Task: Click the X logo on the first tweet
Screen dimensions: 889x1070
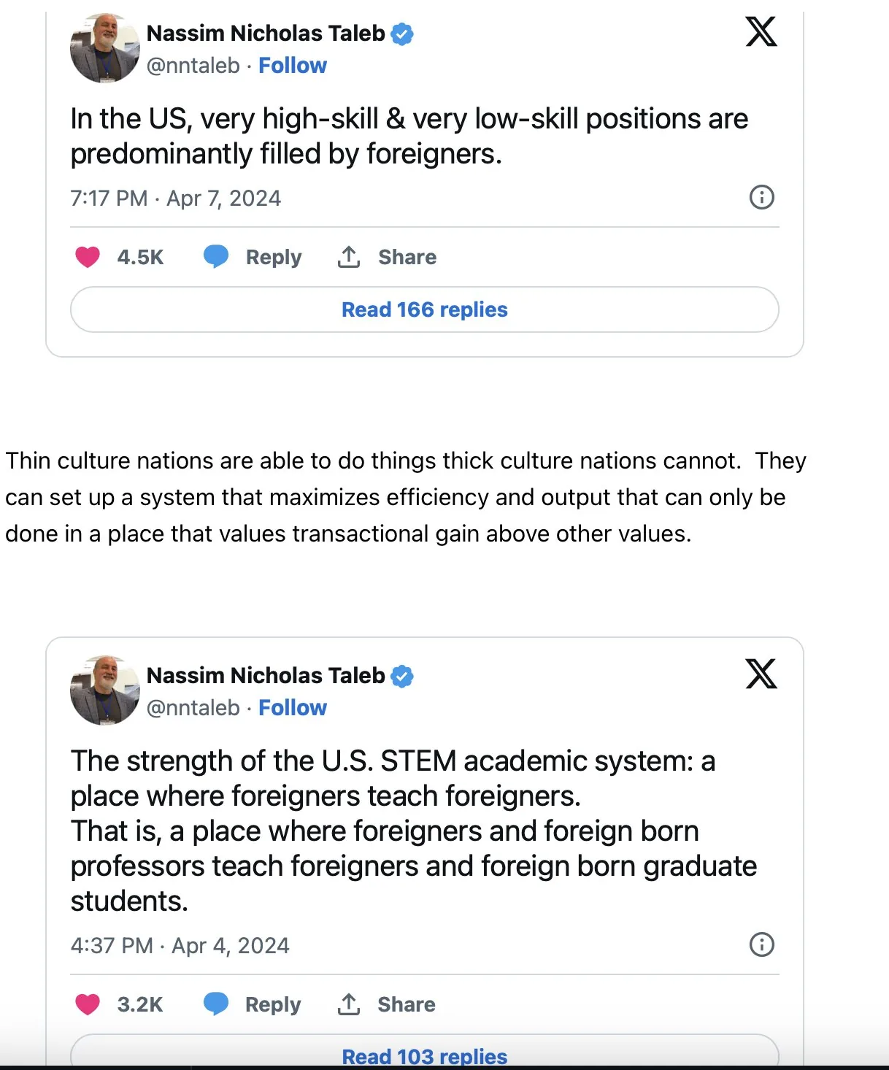Action: click(x=761, y=31)
